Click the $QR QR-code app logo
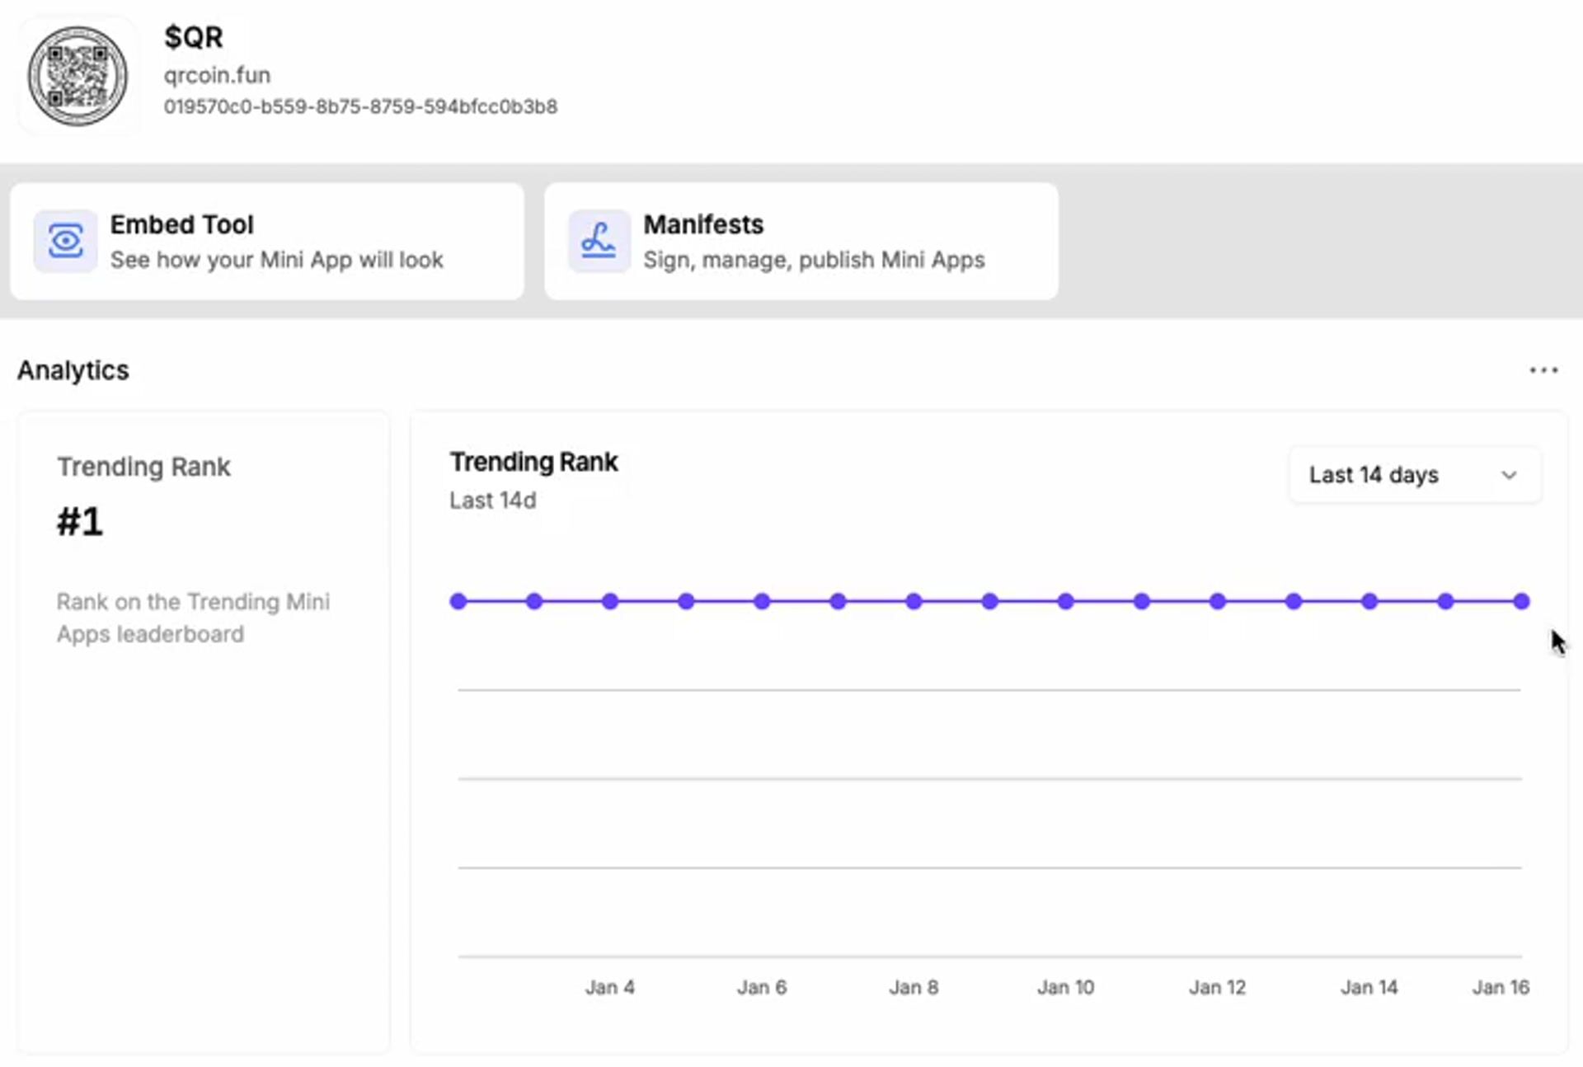Image resolution: width=1583 pixels, height=1067 pixels. pyautogui.click(x=78, y=76)
